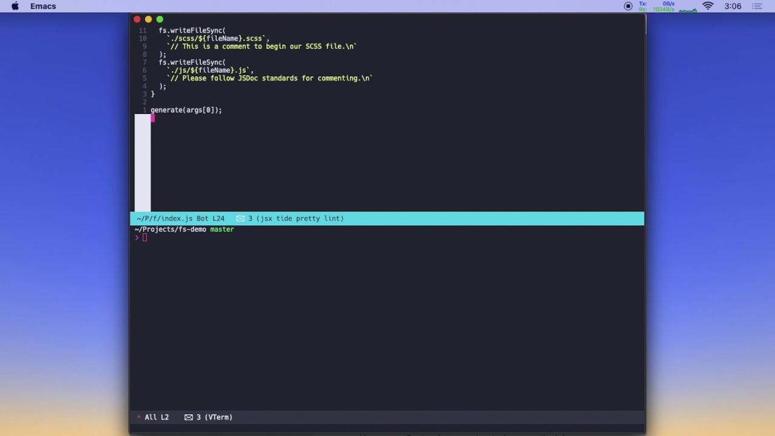Click the Bot buffer position indicator
Image resolution: width=775 pixels, height=436 pixels.
click(x=202, y=219)
